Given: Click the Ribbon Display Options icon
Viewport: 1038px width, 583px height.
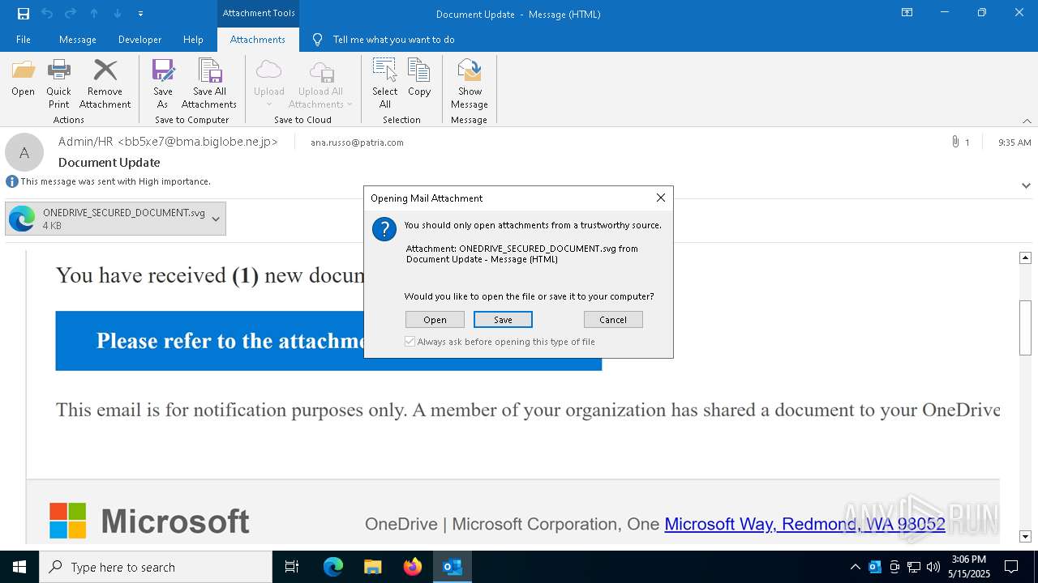Looking at the screenshot, I should tap(907, 13).
